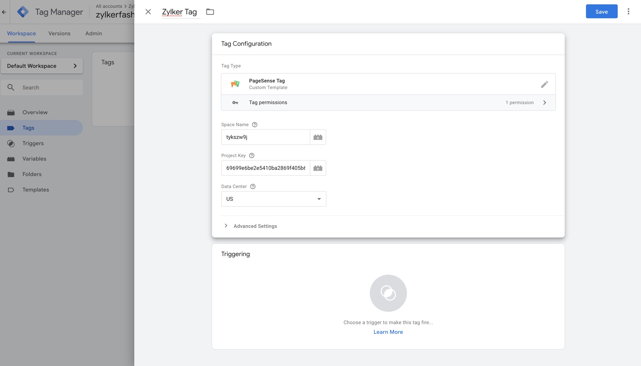The width and height of the screenshot is (641, 366).
Task: Edit tag type with the pencil icon
Action: point(544,84)
